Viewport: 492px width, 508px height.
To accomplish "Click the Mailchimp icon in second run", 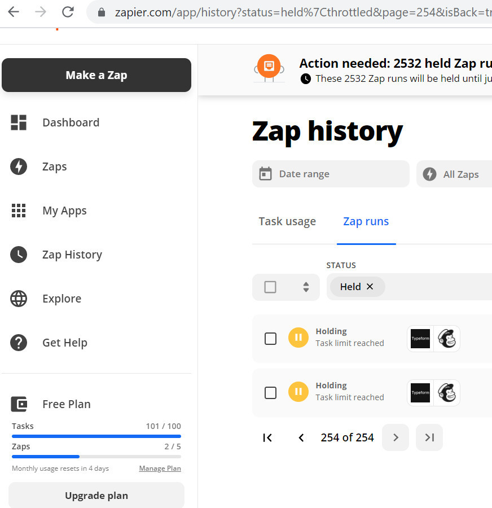I will (x=447, y=393).
